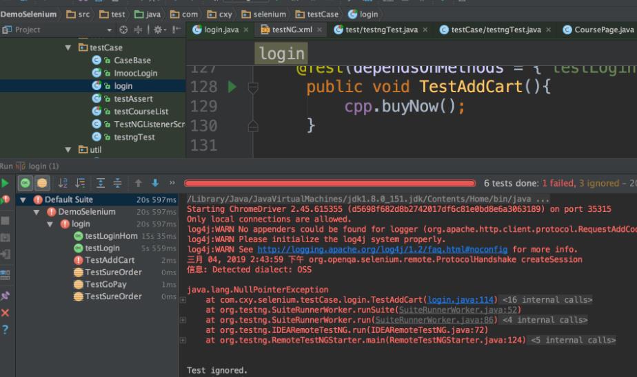The width and height of the screenshot is (637, 377).
Task: Open SuiteRunnerWorker.java:52 link
Action: pyautogui.click(x=458, y=310)
